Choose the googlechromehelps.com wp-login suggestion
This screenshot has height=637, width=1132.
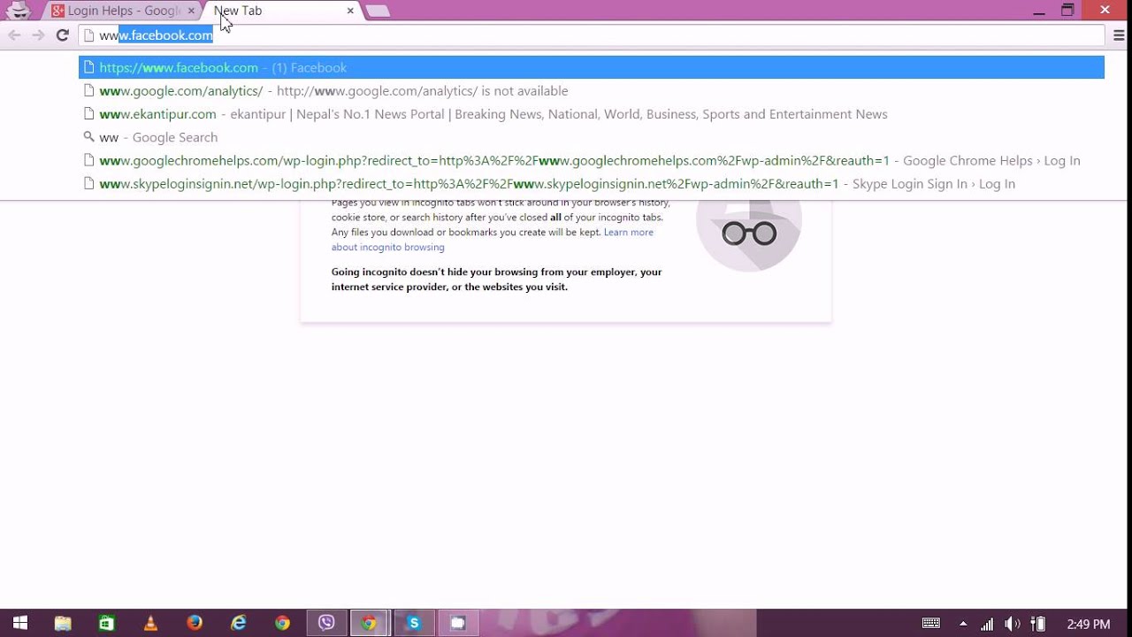click(592, 160)
